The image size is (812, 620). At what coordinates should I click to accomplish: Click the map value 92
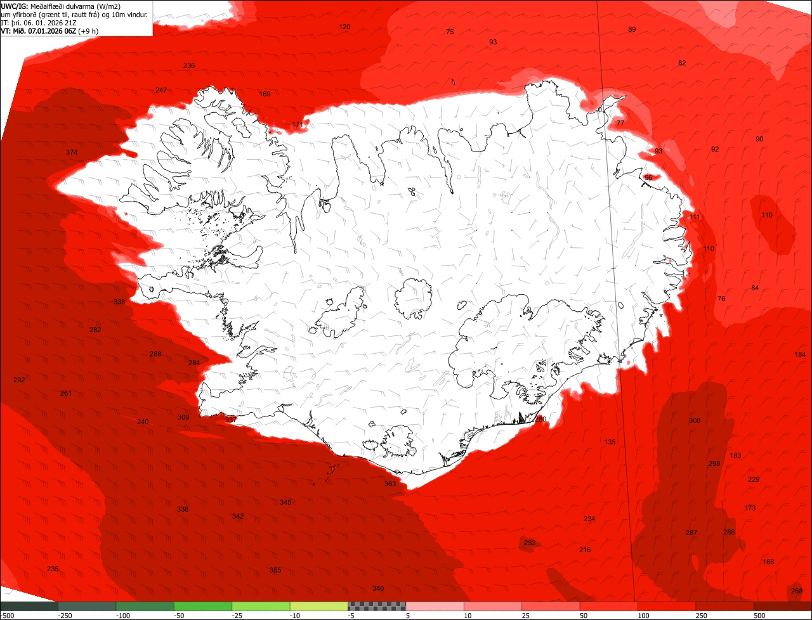click(x=715, y=149)
